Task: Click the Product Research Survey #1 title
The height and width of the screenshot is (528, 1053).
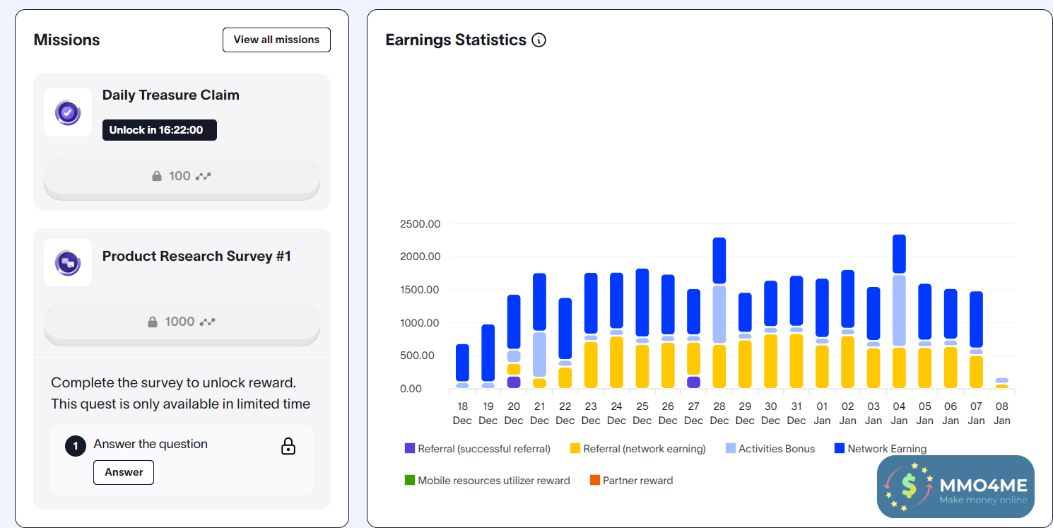Action: click(196, 256)
